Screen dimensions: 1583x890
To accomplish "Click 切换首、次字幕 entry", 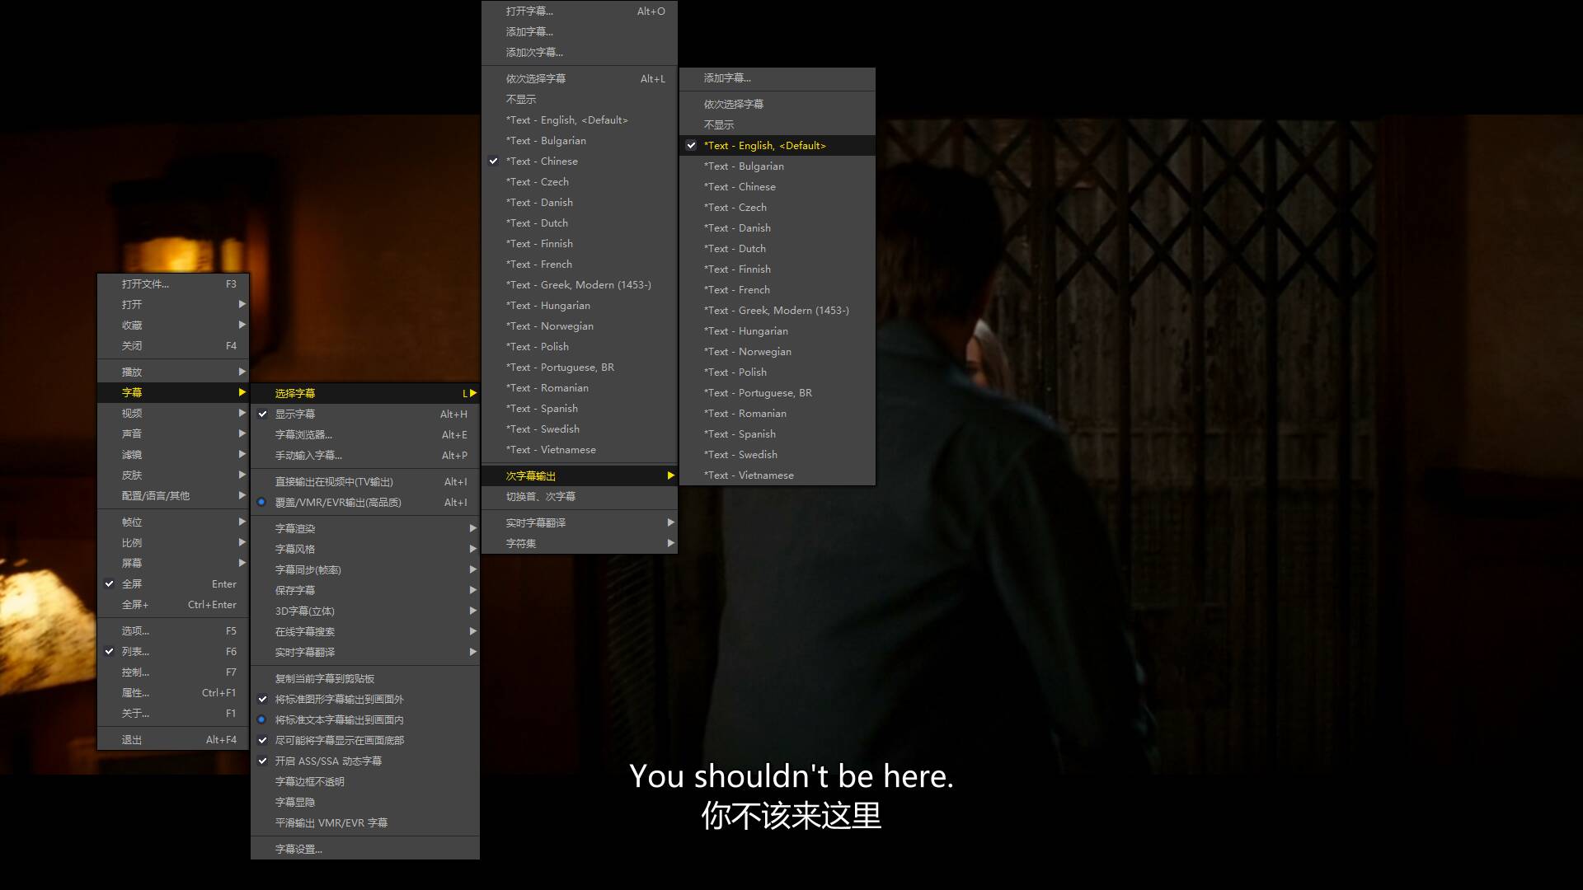I will [x=541, y=496].
